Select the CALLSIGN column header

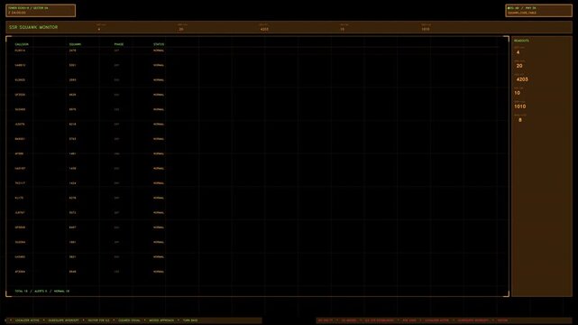pos(22,44)
